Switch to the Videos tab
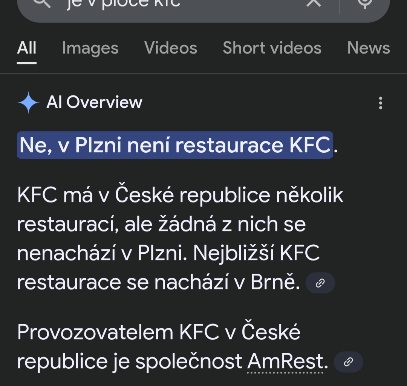This screenshot has width=407, height=386. [x=170, y=48]
